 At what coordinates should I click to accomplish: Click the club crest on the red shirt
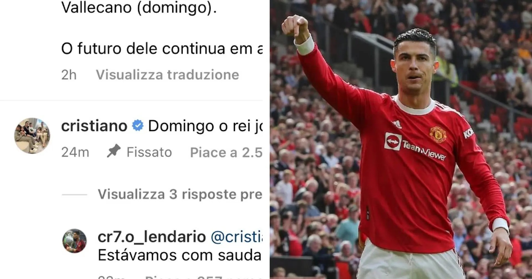(438, 135)
